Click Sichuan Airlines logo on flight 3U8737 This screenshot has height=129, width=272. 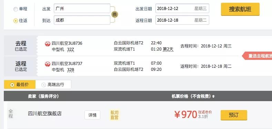(48, 64)
